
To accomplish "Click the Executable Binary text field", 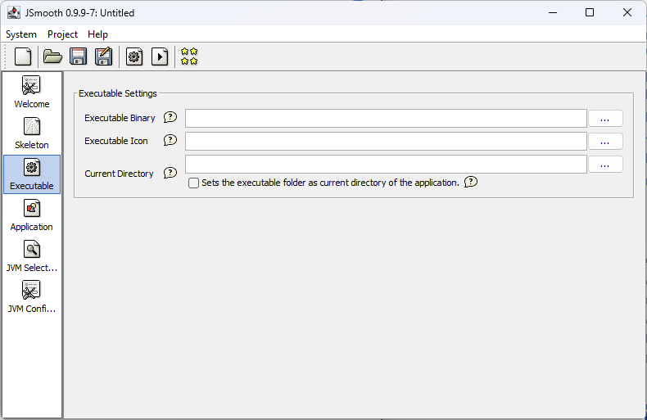I will click(386, 119).
